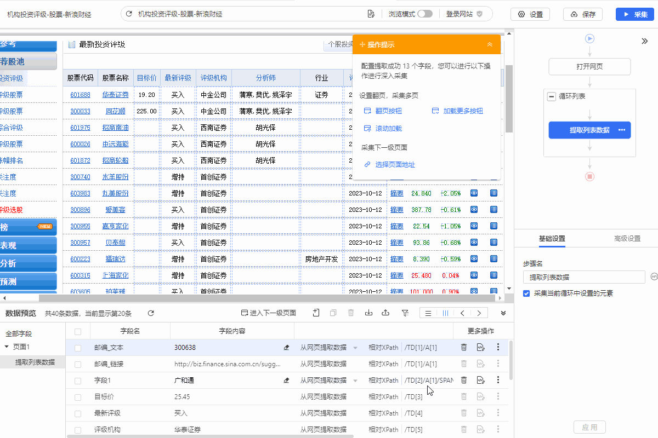Select 全部字段 in the field tree

(x=19, y=333)
